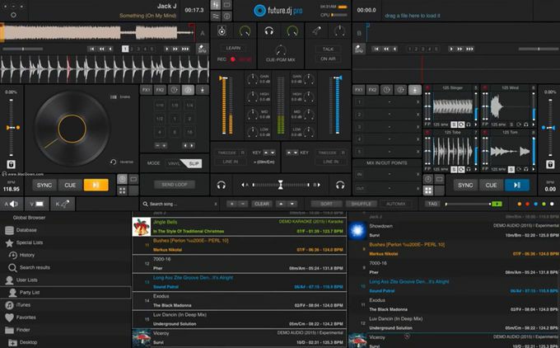Click deck B SYNC button
Screen dimensions: 560x348
[465, 185]
